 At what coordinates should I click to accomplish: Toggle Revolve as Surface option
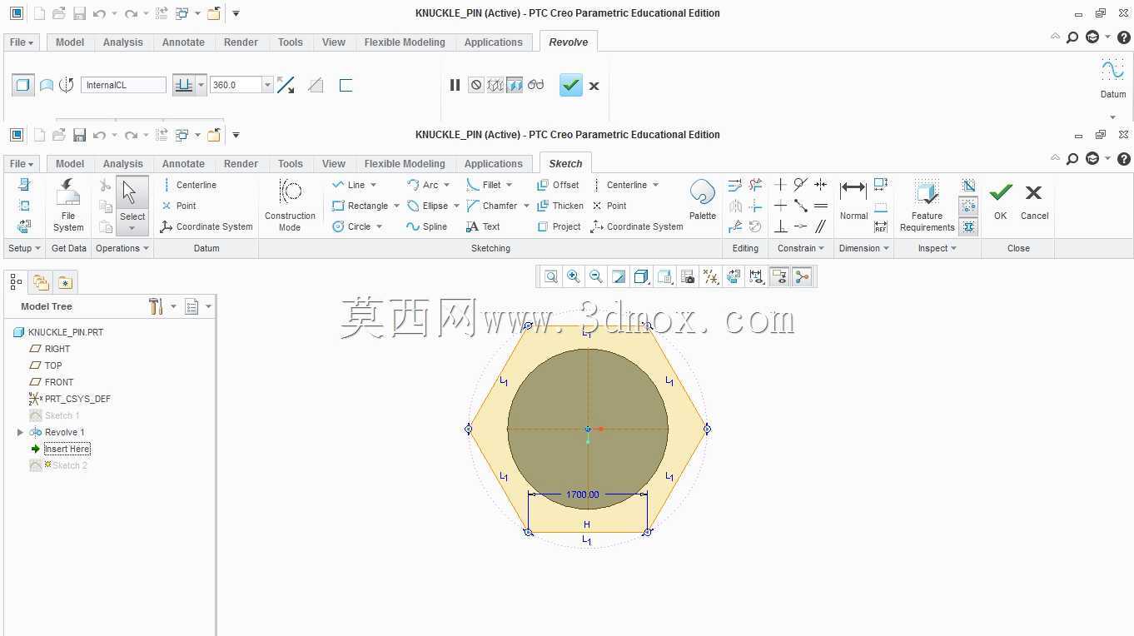point(47,85)
